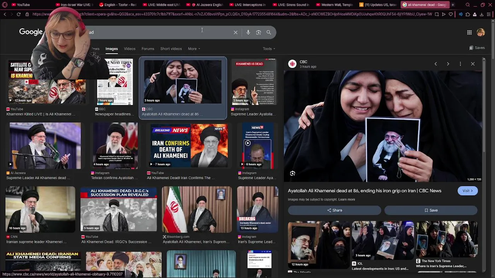Switch to Short videos tab
Viewport: 495px width, 278px height.
pyautogui.click(x=171, y=49)
